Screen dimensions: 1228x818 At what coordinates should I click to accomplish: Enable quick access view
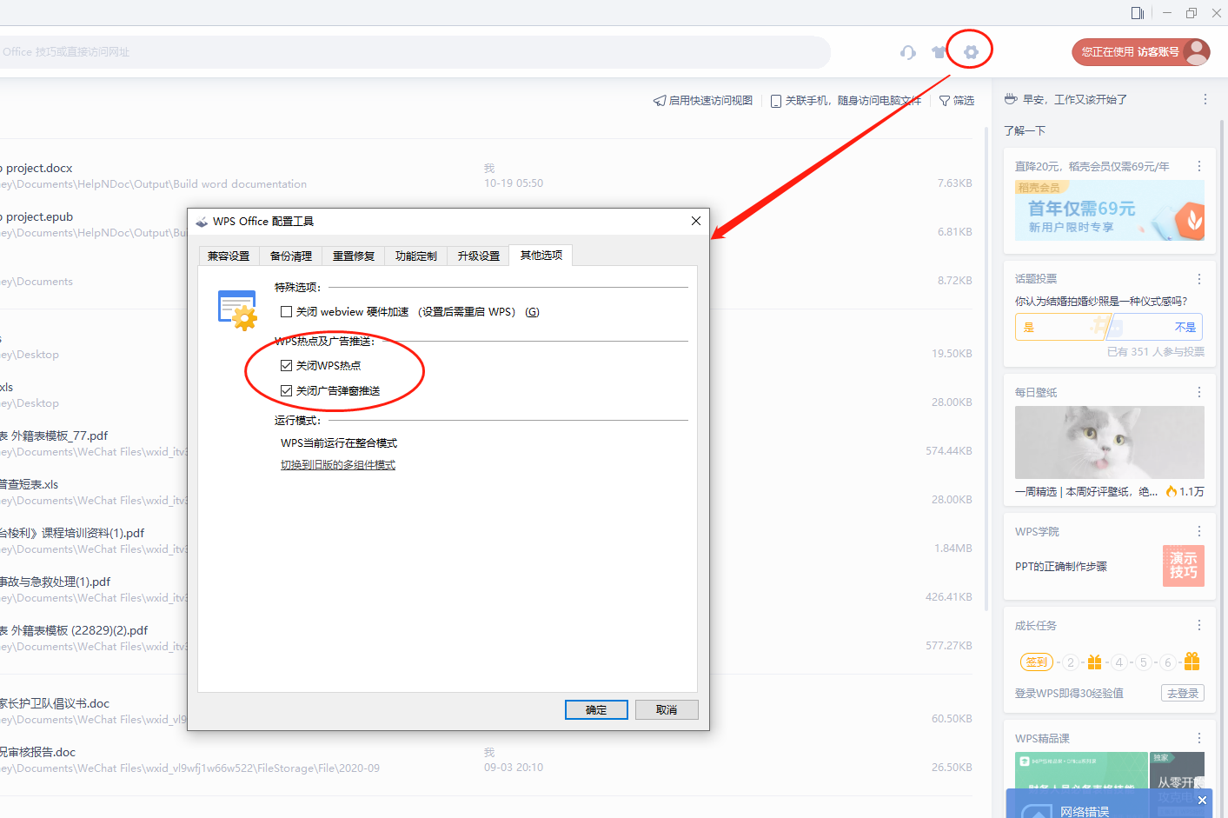tap(703, 101)
